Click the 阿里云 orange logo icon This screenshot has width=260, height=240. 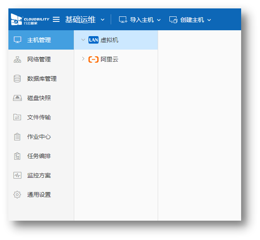point(94,59)
